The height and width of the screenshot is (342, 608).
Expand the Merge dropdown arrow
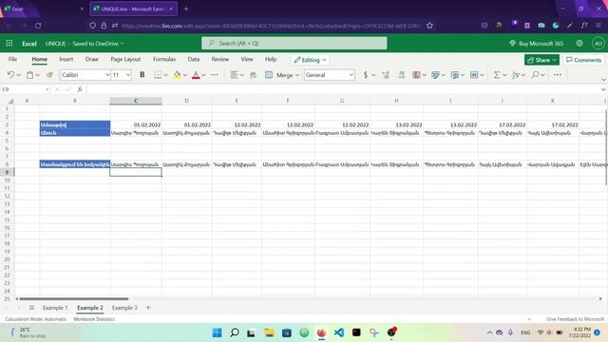tap(297, 75)
